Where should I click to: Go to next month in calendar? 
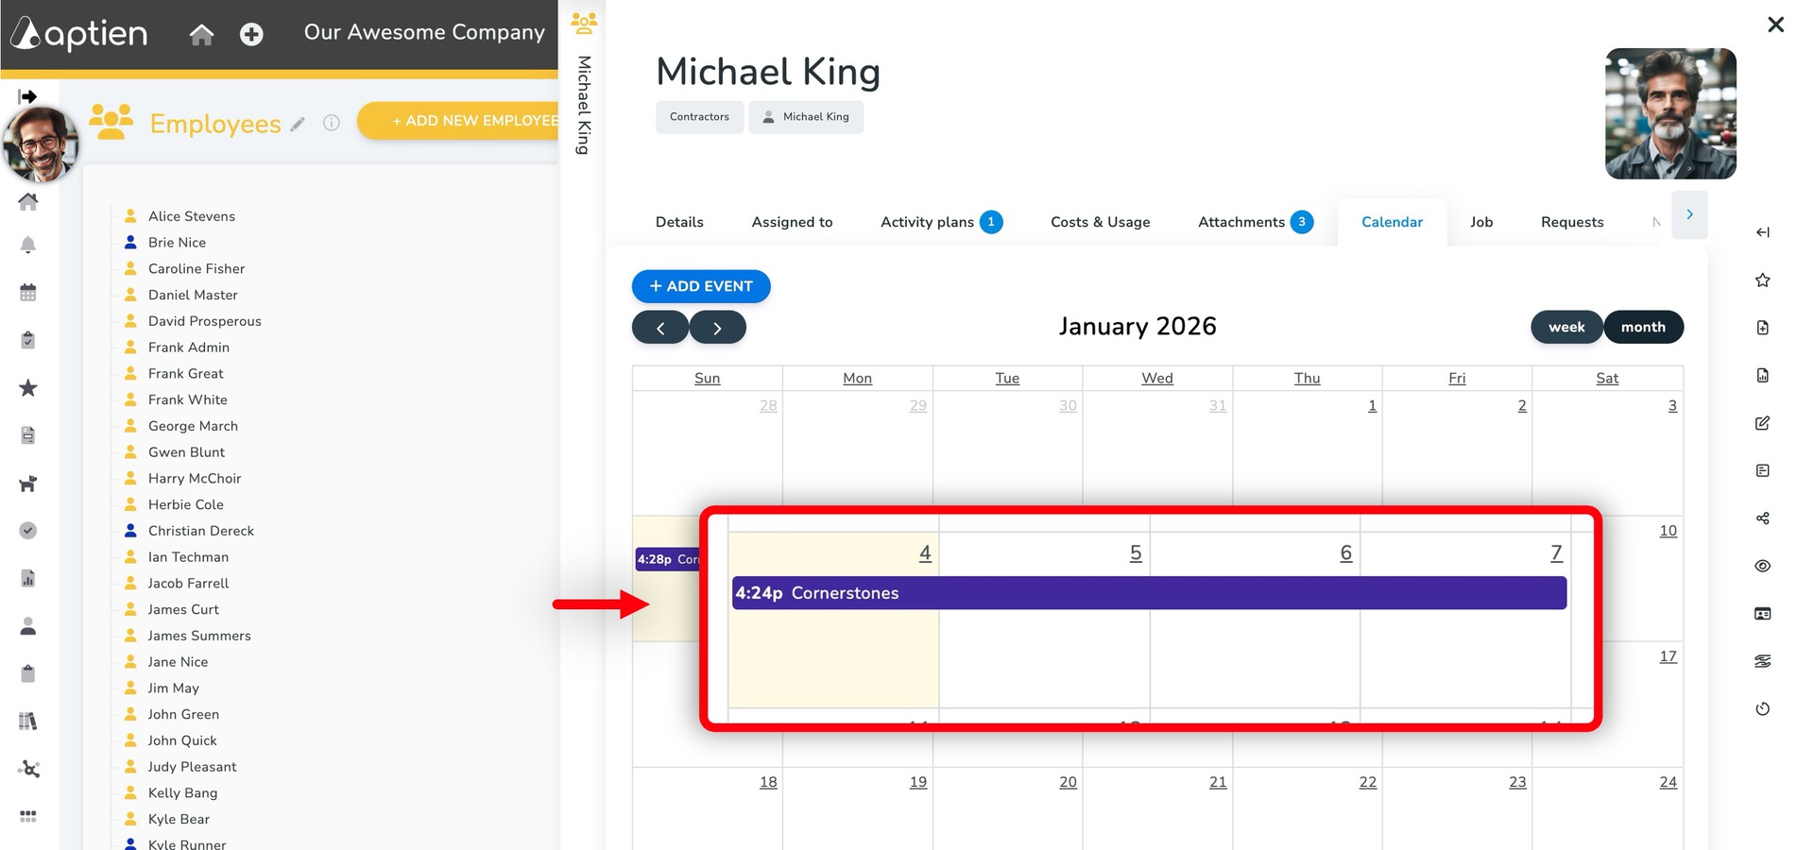pyautogui.click(x=717, y=328)
